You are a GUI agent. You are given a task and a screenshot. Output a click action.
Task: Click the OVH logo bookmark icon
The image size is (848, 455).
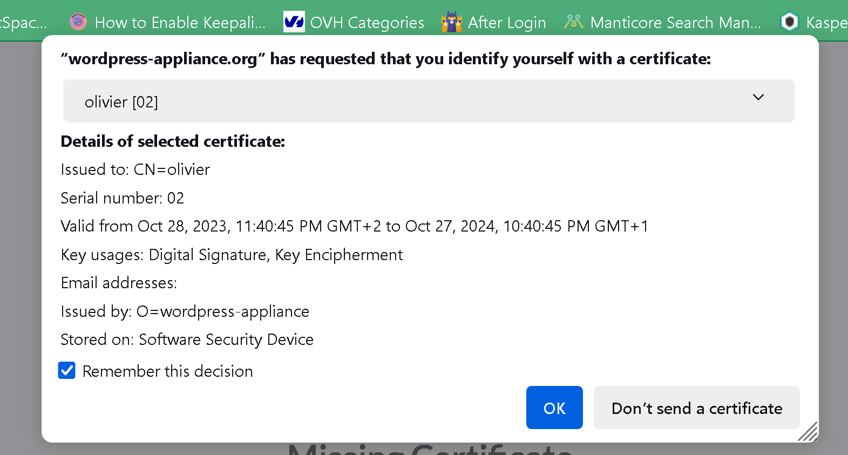coord(294,22)
